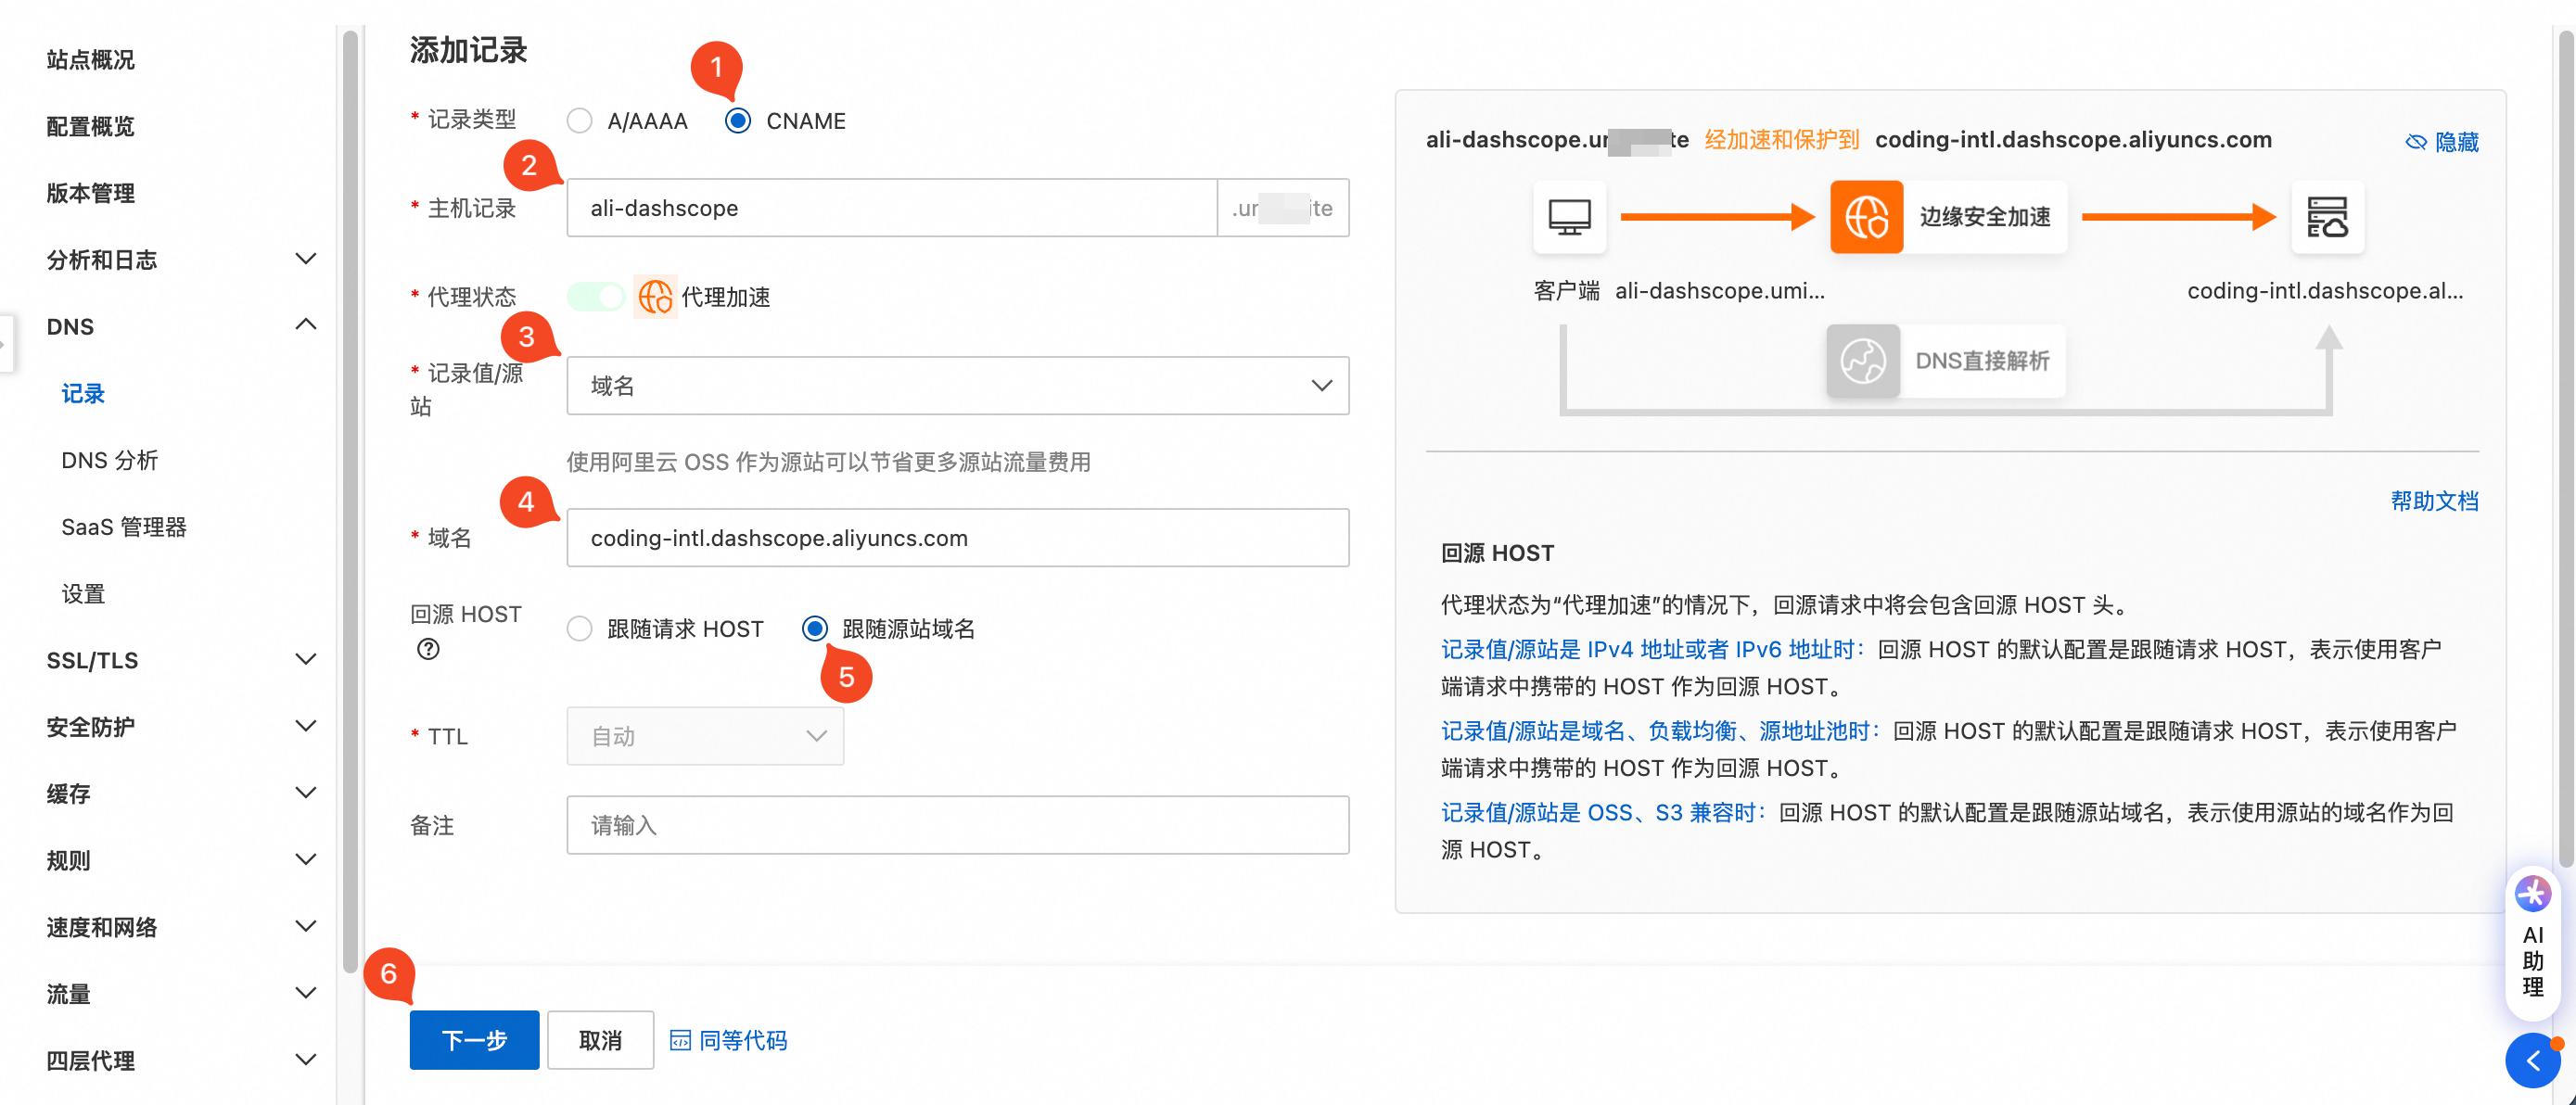The height and width of the screenshot is (1105, 2576).
Task: Choose 跟随源站域名 radio option
Action: coord(815,628)
